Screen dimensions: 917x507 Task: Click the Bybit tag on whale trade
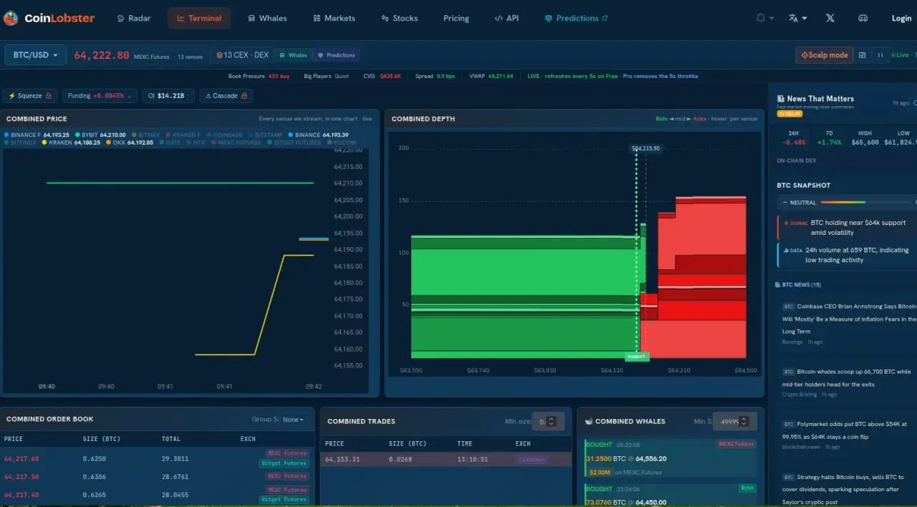pyautogui.click(x=747, y=488)
